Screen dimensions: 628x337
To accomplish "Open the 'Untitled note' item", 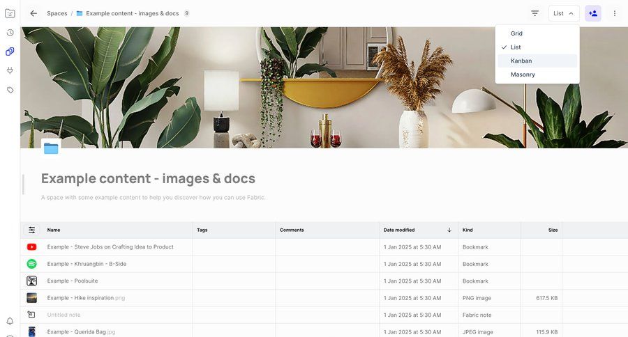I will [63, 315].
